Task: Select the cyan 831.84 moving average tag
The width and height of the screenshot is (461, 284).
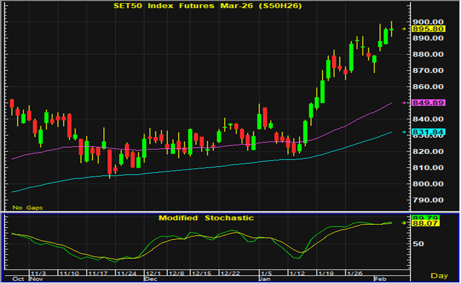Action: (428, 132)
